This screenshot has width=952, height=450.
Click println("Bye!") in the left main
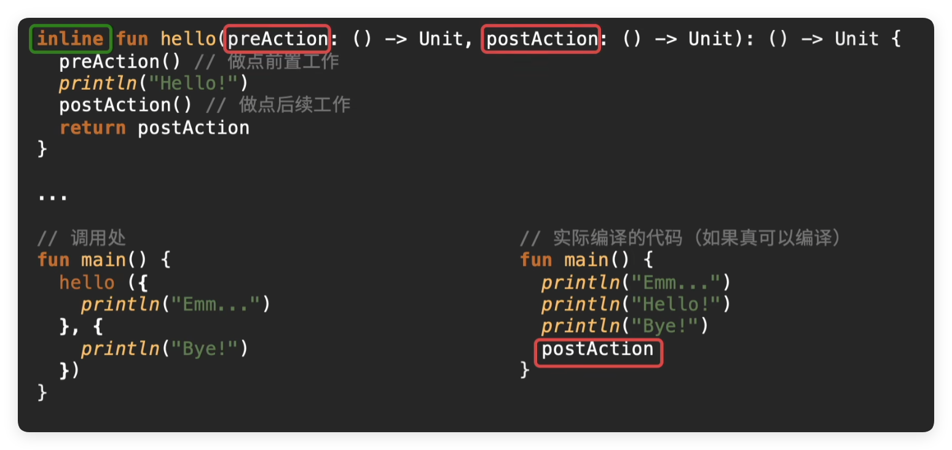click(164, 349)
